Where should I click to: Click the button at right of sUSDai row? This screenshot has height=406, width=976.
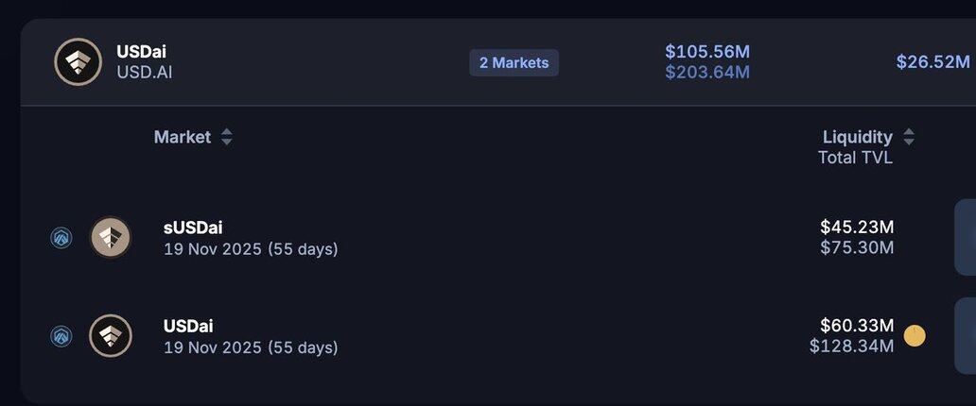coord(966,238)
